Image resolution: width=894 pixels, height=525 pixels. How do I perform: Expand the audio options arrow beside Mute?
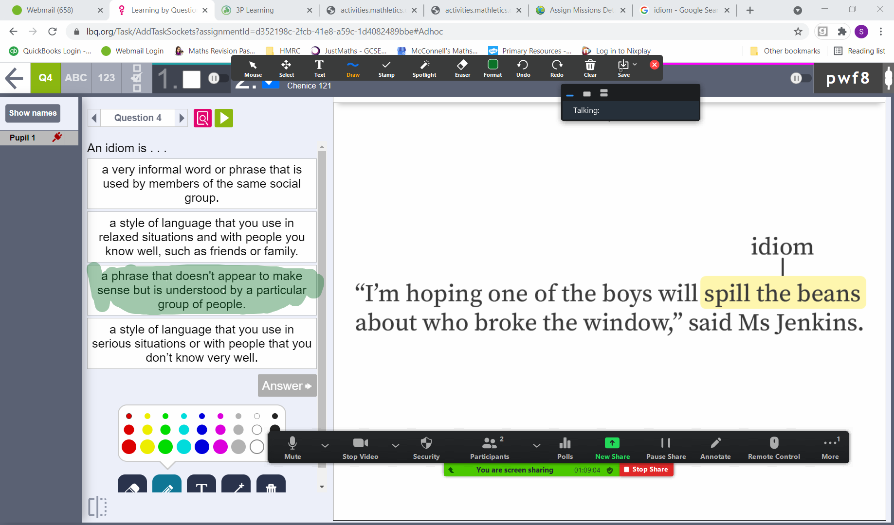(325, 445)
